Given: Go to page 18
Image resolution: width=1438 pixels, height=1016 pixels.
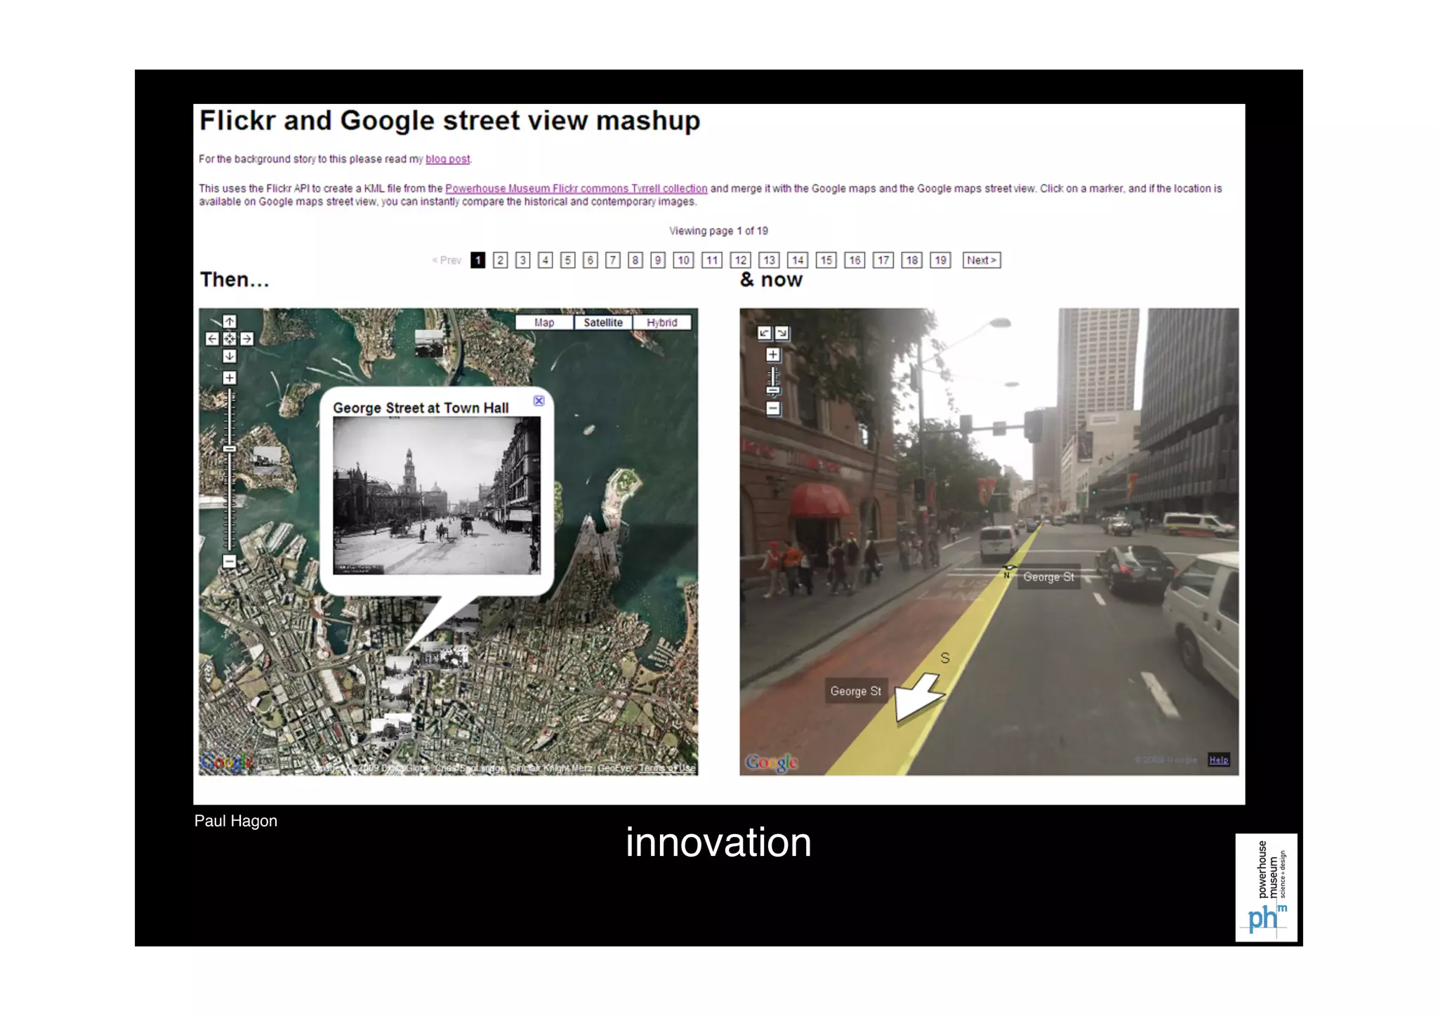Looking at the screenshot, I should [911, 260].
